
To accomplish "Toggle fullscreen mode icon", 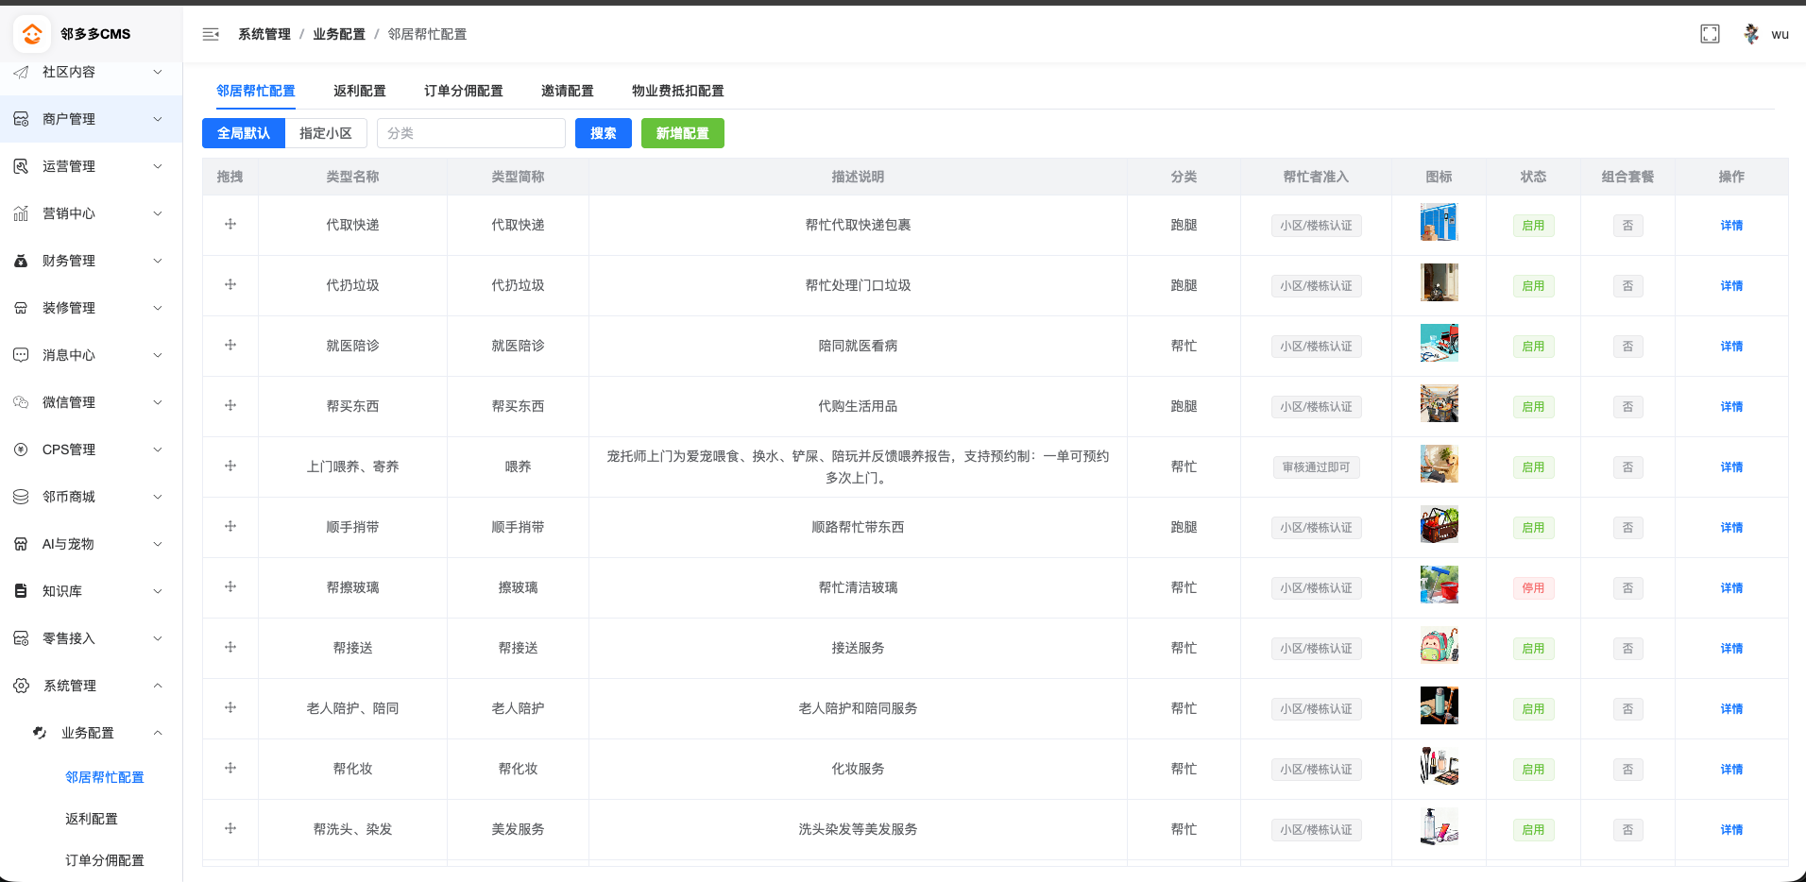I will pyautogui.click(x=1710, y=34).
